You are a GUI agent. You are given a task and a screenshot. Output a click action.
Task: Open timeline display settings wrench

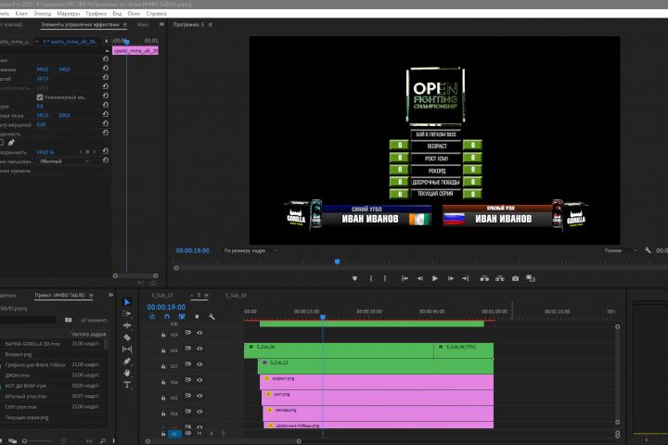pyautogui.click(x=212, y=317)
